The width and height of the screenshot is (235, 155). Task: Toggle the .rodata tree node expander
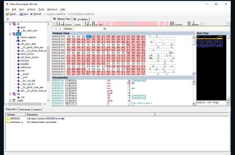tap(10, 100)
